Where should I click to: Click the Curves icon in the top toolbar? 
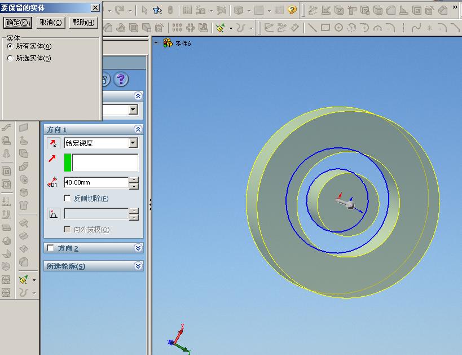tap(241, 28)
